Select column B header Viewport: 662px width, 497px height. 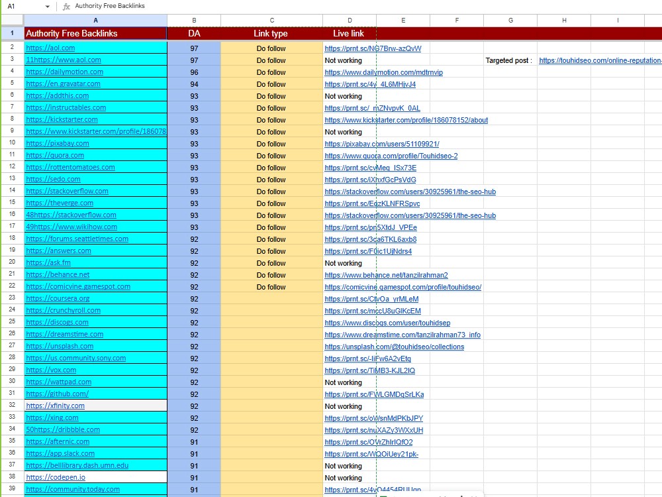click(x=194, y=21)
